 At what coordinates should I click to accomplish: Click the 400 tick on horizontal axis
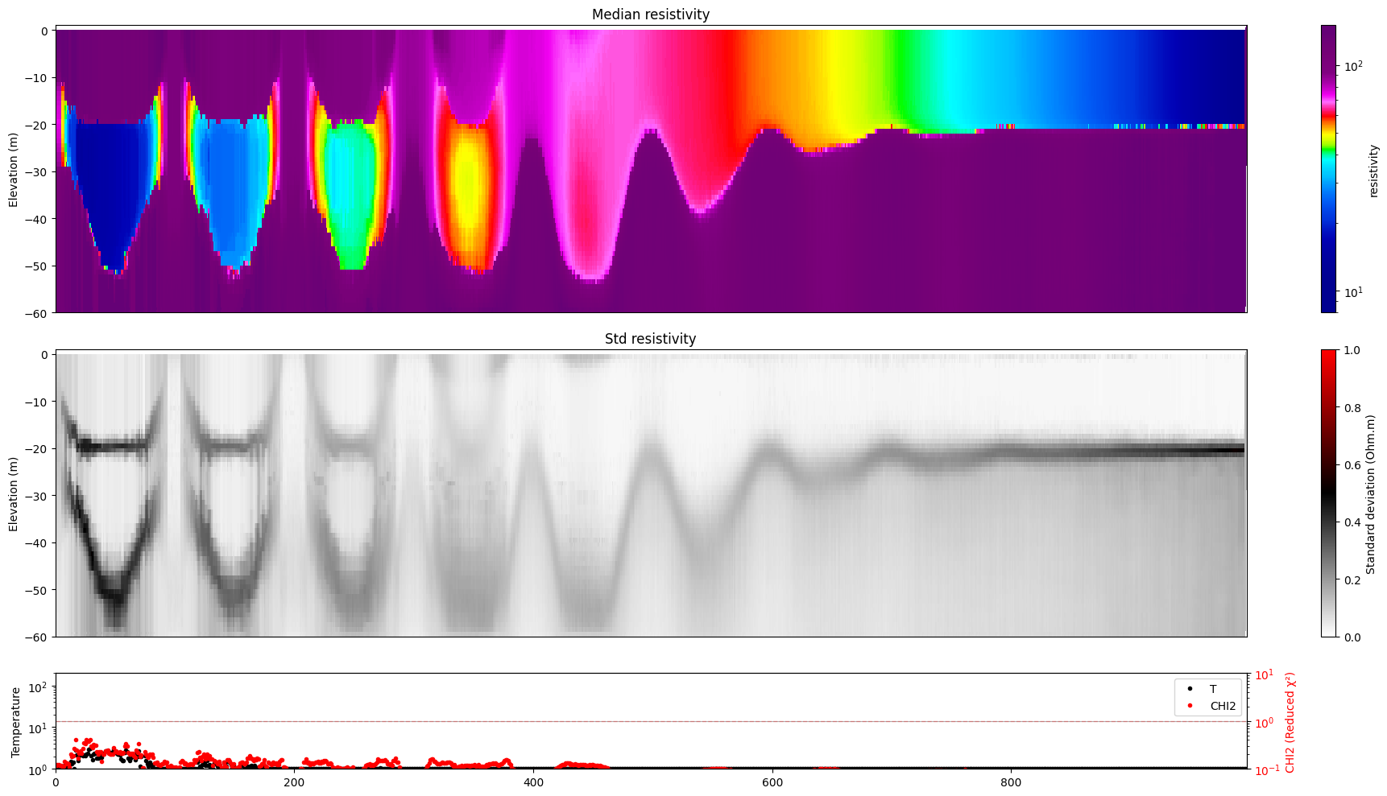point(534,781)
